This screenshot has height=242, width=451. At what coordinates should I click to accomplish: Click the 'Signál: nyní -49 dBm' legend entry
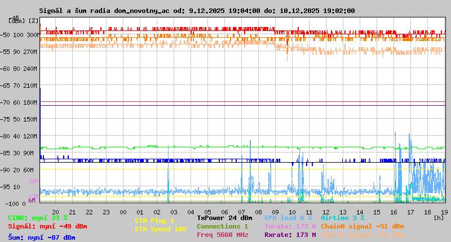pos(47,226)
